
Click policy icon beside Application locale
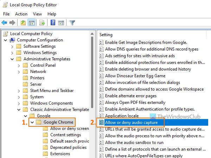tap(102, 116)
